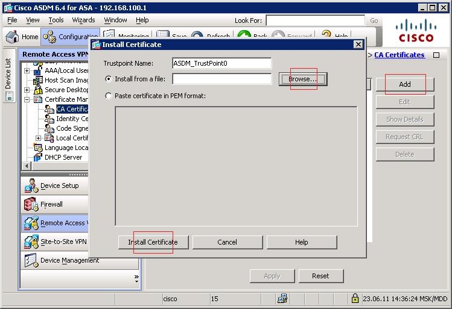
Task: Click the Add button
Action: point(405,84)
